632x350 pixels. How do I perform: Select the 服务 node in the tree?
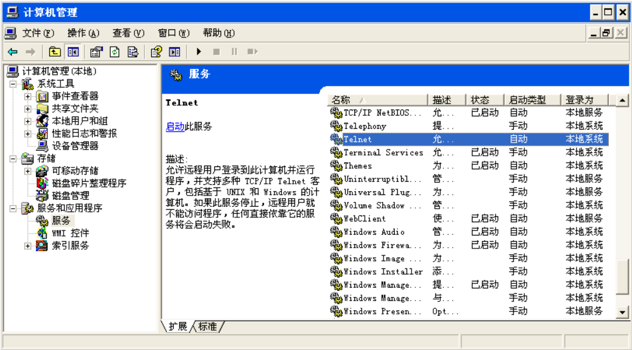pyautogui.click(x=61, y=220)
